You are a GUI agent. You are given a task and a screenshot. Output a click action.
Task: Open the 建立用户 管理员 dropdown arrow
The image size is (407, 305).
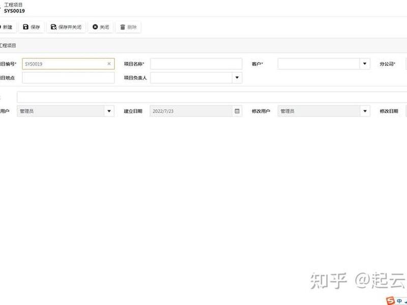pyautogui.click(x=109, y=111)
